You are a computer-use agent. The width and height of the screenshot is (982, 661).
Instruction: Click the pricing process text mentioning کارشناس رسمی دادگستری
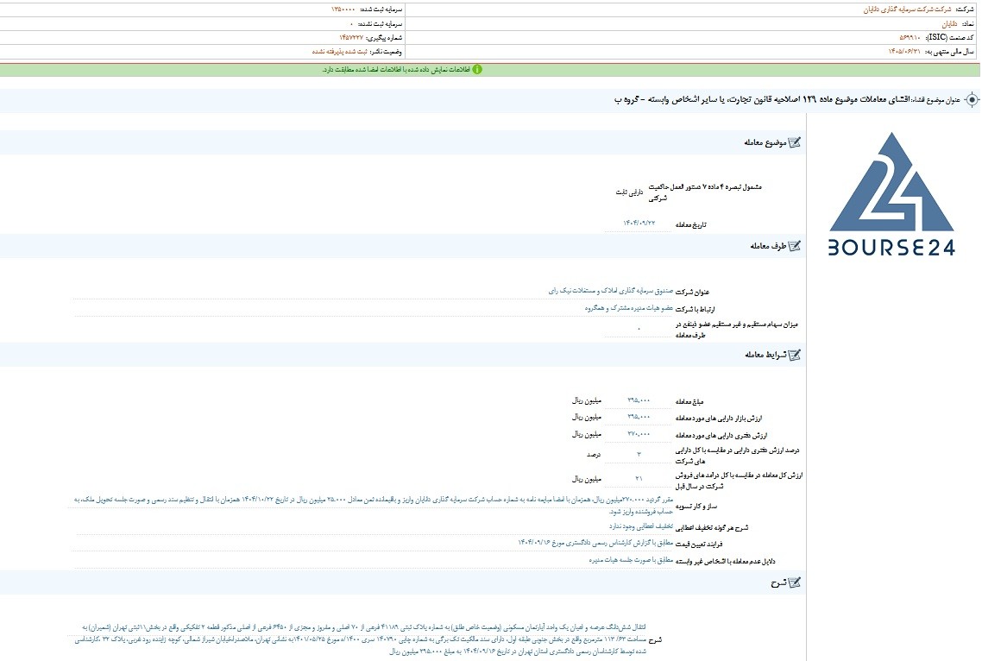pyautogui.click(x=595, y=543)
